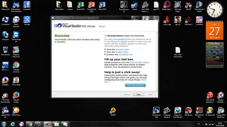Image resolution: width=227 pixels, height=127 pixels.
Task: Select the Photoshop CS6 desktop icon
Action: click(x=156, y=112)
